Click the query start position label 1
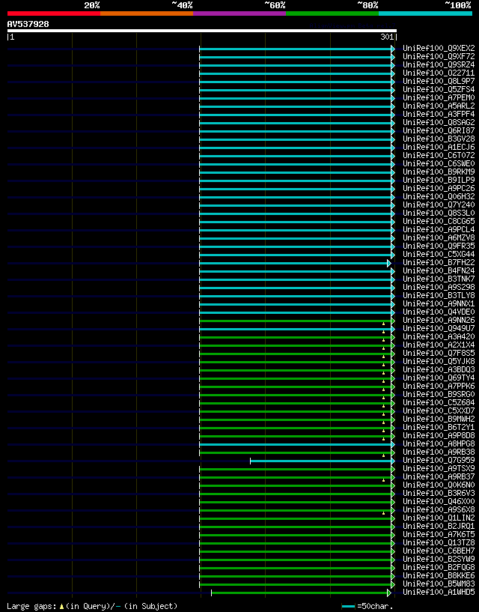Image resolution: width=479 pixels, height=612 pixels. (11, 37)
